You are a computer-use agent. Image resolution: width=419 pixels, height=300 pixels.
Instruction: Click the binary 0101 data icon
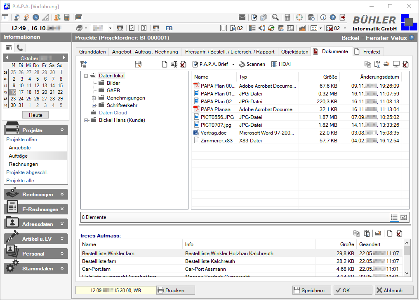pos(290,28)
